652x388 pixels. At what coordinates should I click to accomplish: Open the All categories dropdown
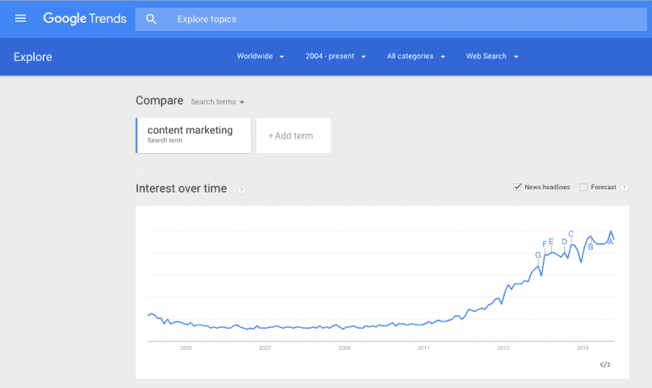(416, 57)
